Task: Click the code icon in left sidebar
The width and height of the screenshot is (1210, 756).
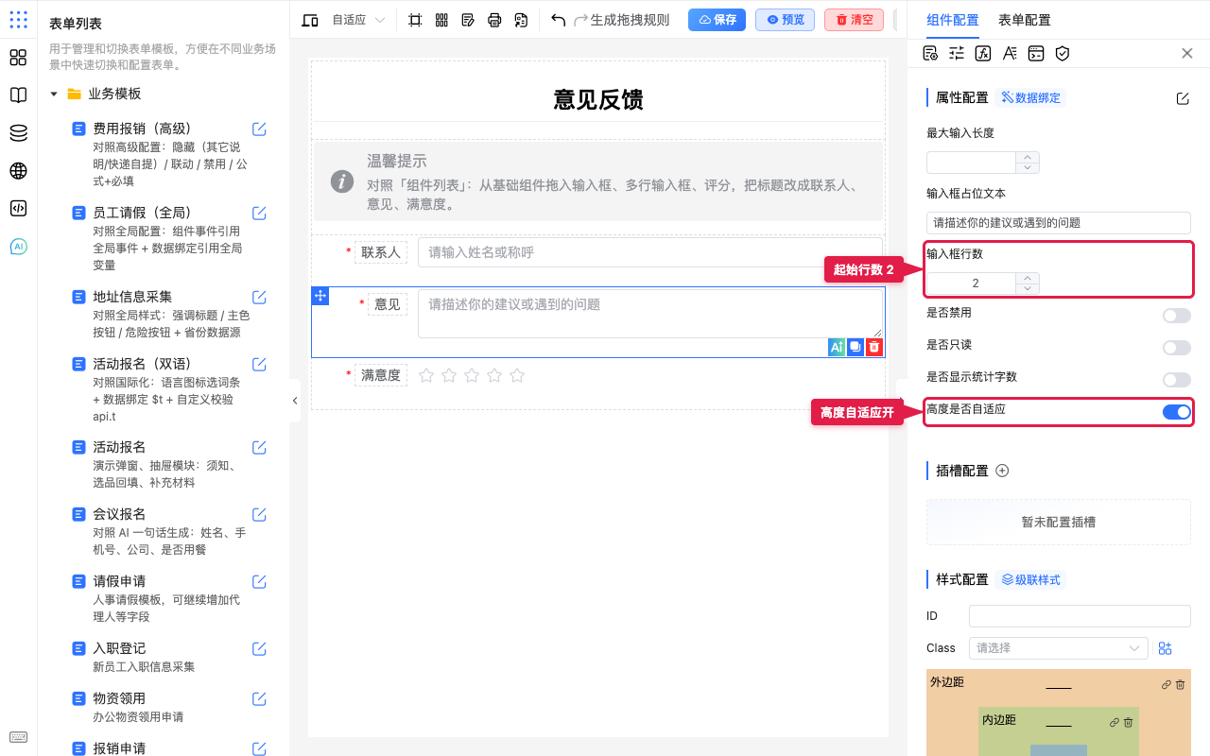Action: [x=18, y=209]
